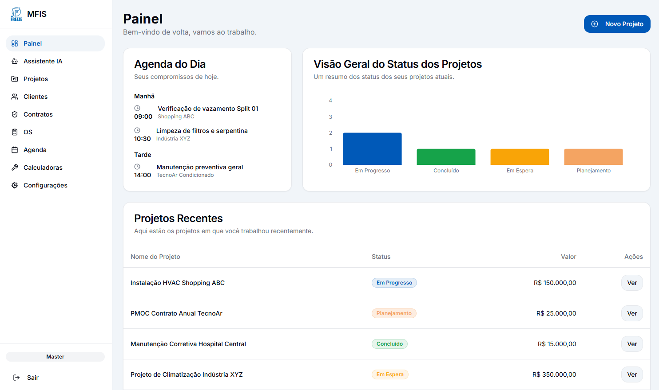
Task: Click the Sair logout icon
Action: coord(16,378)
